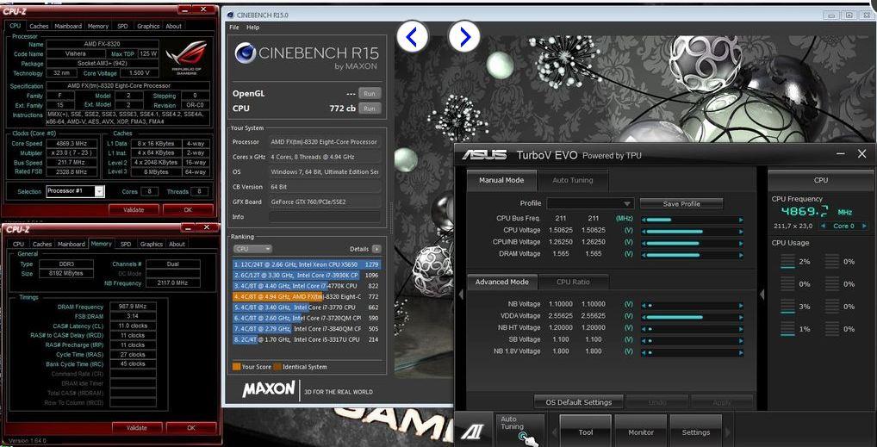
Task: Adjust the DRAM Voltage slider track
Action: pos(692,255)
